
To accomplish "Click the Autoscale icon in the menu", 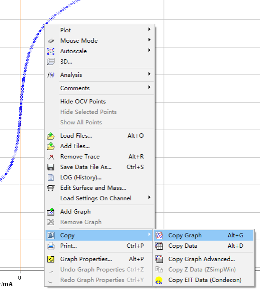I will click(51, 51).
